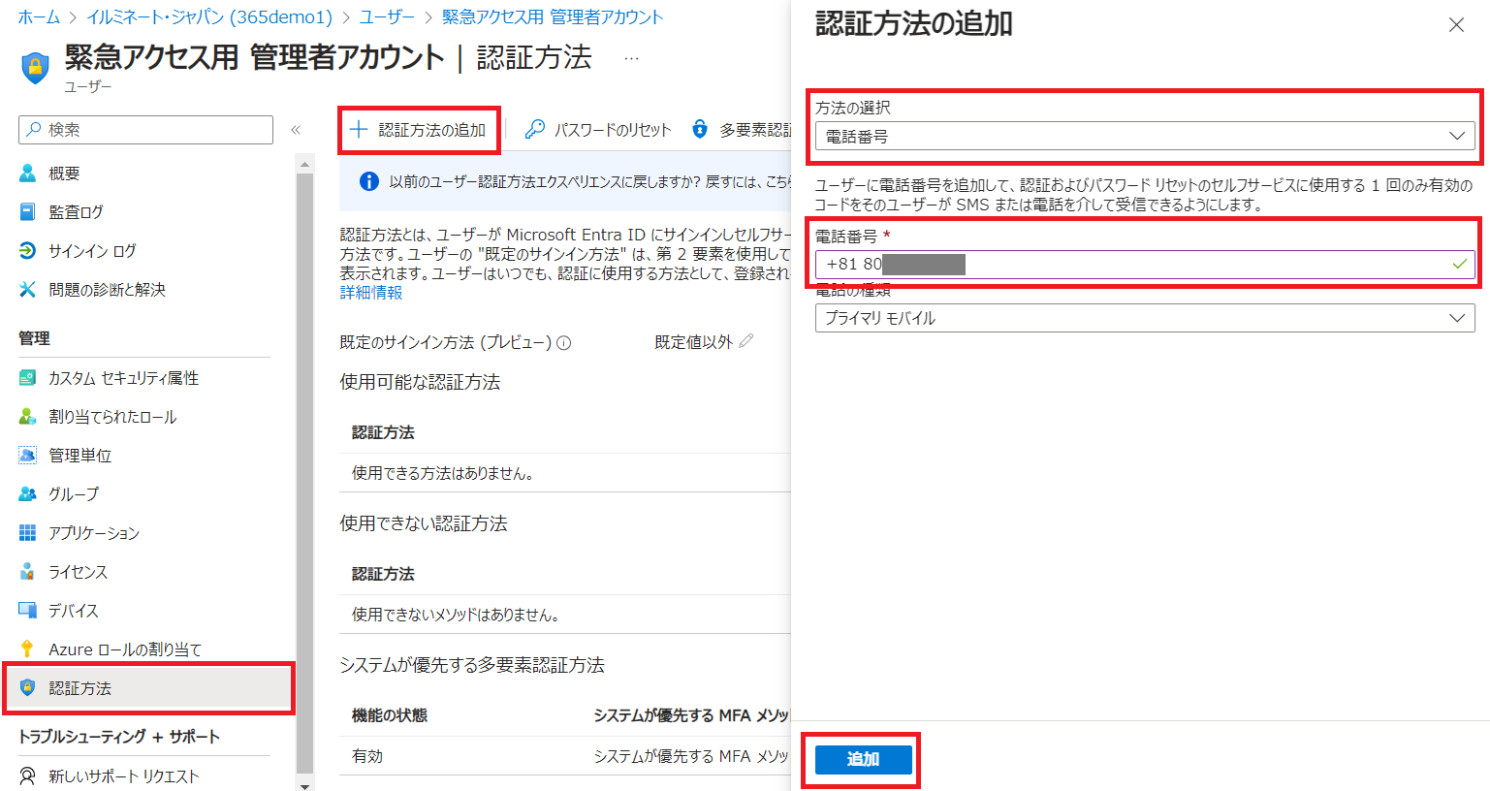Click the 使用可能な認証方法 heading
The width and height of the screenshot is (1490, 791).
pos(420,382)
